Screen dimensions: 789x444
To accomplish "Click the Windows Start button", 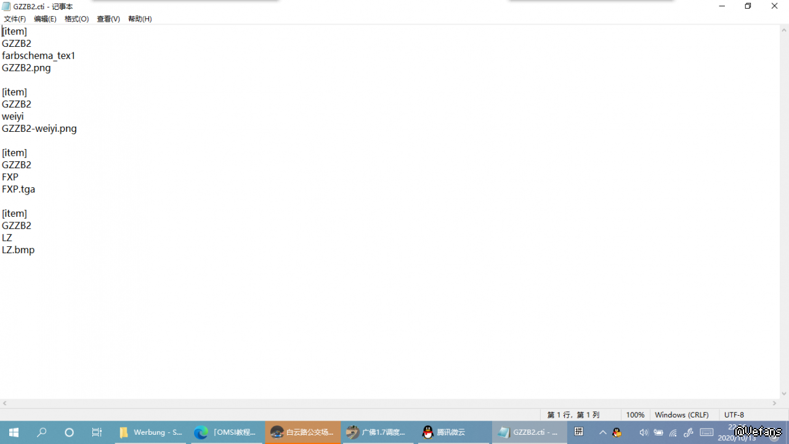I will pos(14,432).
